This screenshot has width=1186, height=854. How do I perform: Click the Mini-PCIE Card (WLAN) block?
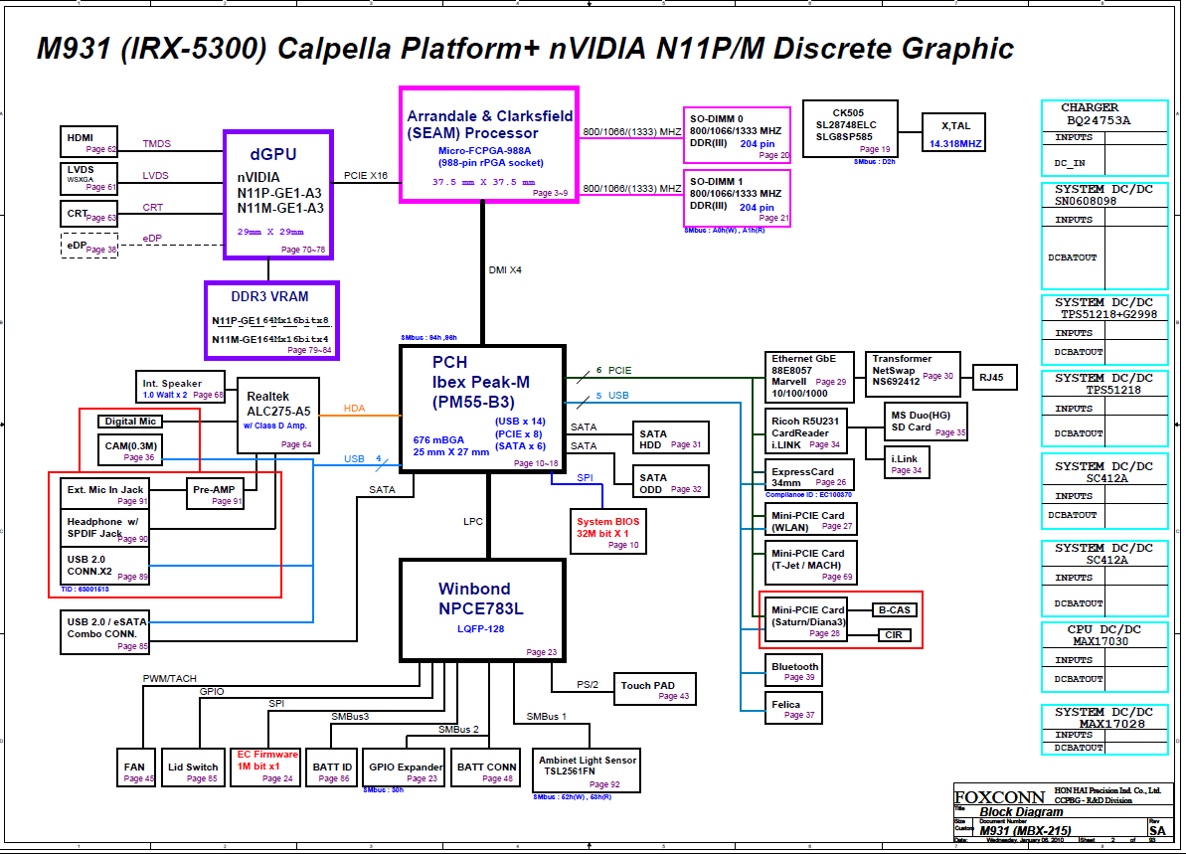coord(811,520)
